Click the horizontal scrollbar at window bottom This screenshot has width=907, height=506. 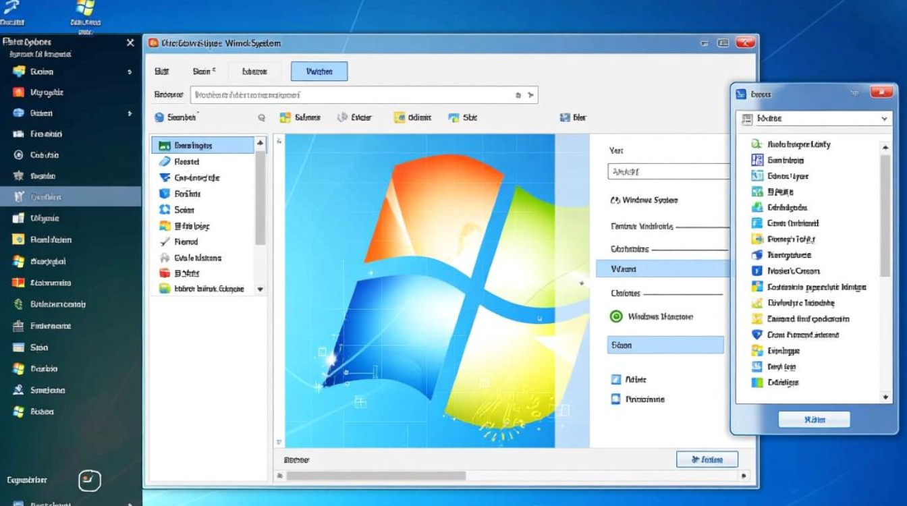(376, 476)
